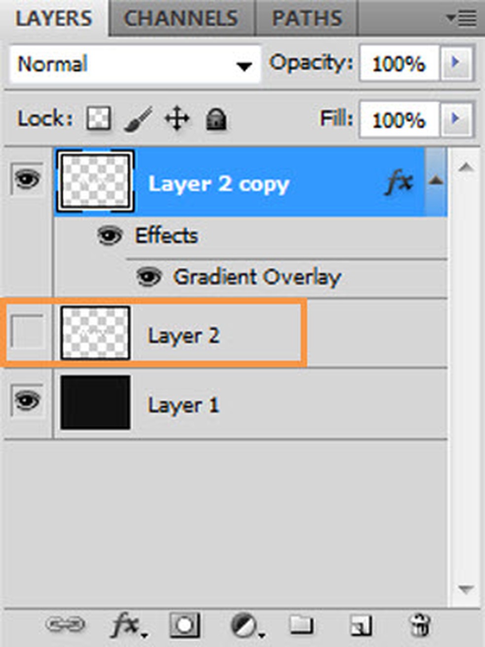Hide the Layer 2 copy layer
The image size is (485, 647).
[27, 179]
